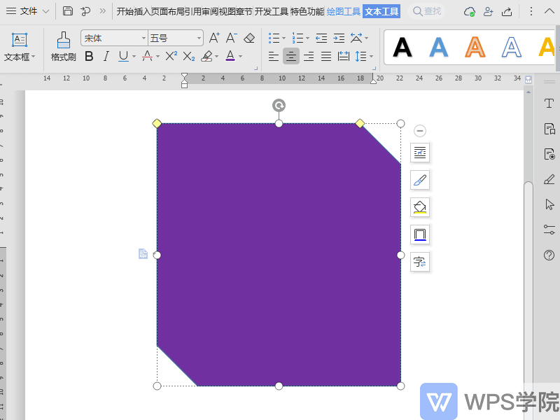This screenshot has width=560, height=420.
Task: Expand the 文件 menu dropdown arrow
Action: tap(46, 11)
